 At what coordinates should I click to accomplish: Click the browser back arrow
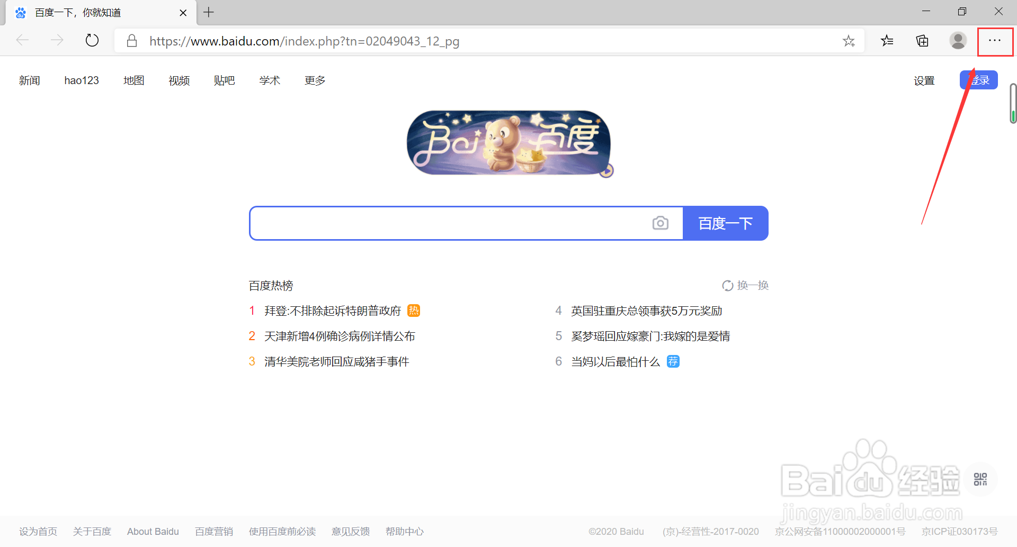tap(22, 40)
